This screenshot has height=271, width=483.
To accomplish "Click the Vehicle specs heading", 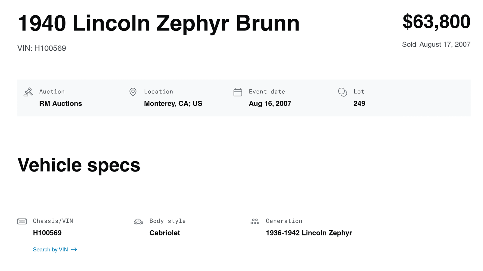I will [79, 165].
